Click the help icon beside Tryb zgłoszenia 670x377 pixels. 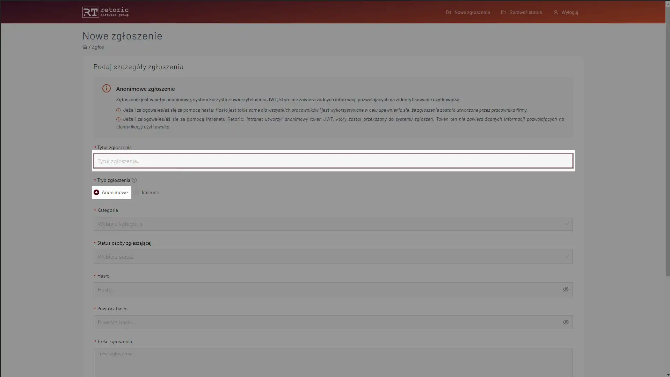[134, 180]
